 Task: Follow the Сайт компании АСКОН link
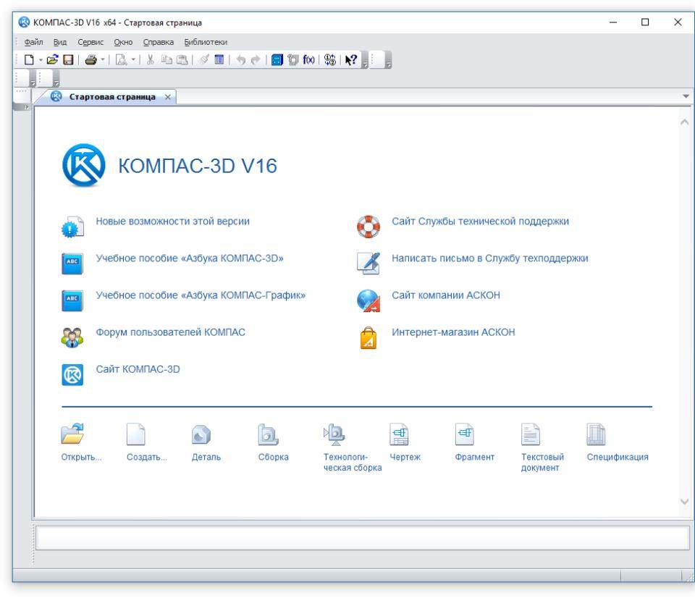click(445, 295)
